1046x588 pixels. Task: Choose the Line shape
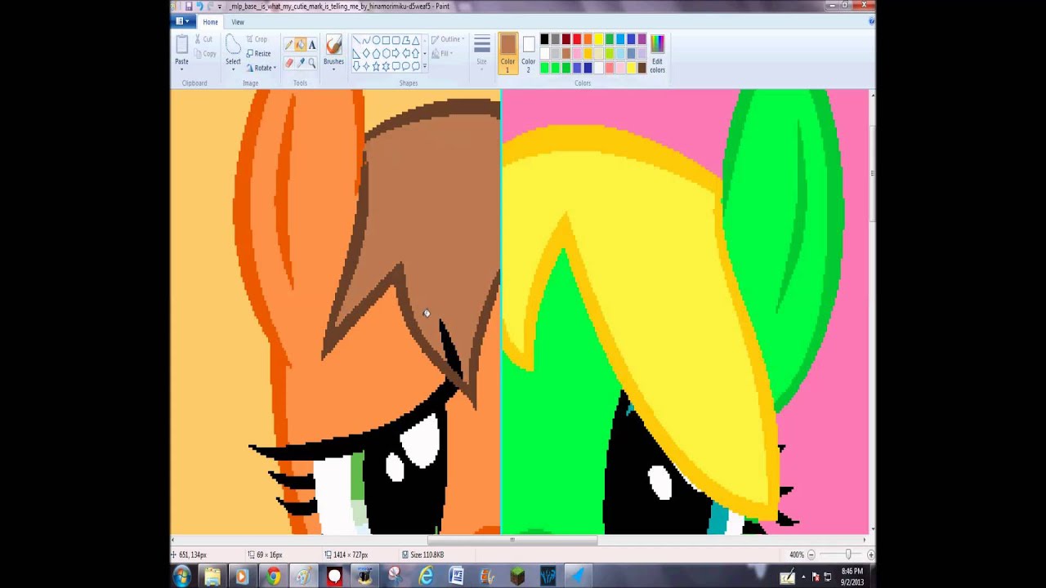point(356,40)
